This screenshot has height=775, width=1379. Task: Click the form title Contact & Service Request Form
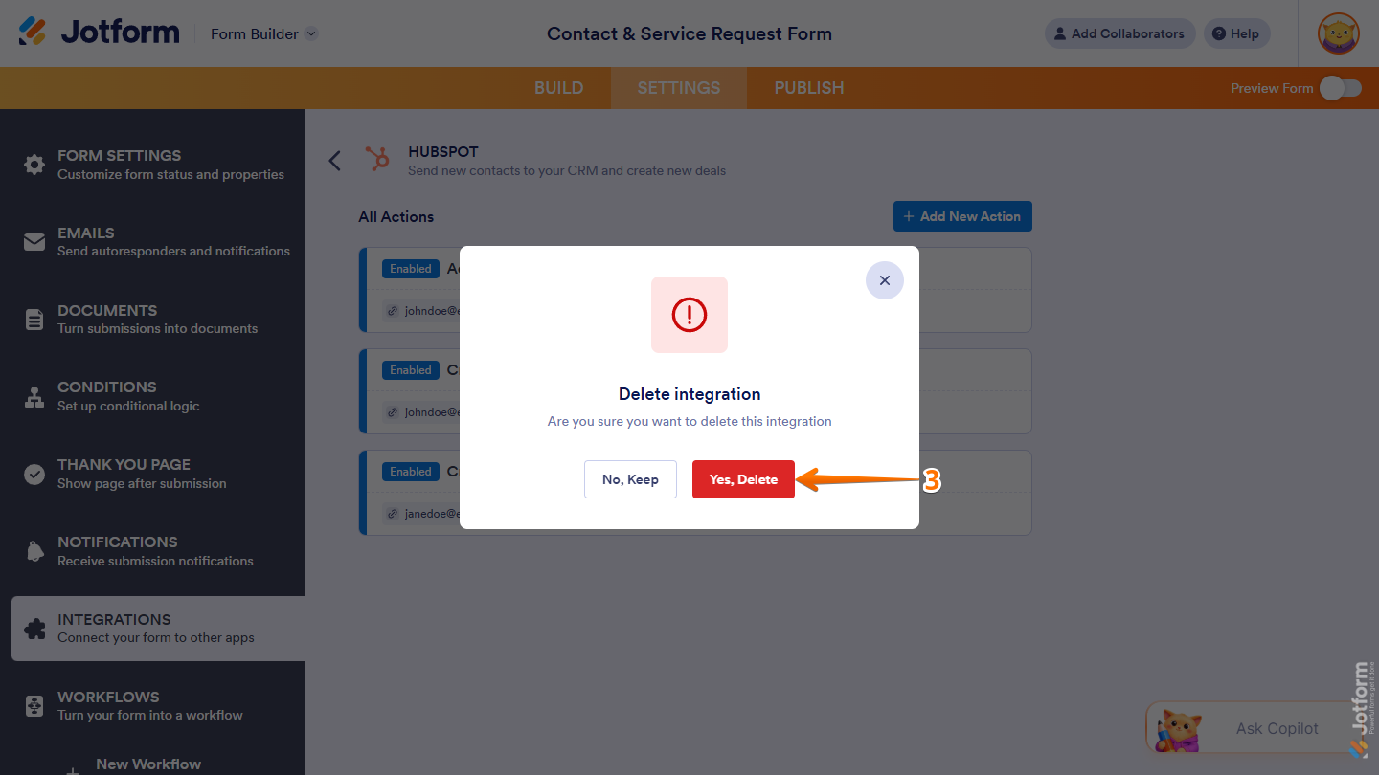(x=689, y=33)
